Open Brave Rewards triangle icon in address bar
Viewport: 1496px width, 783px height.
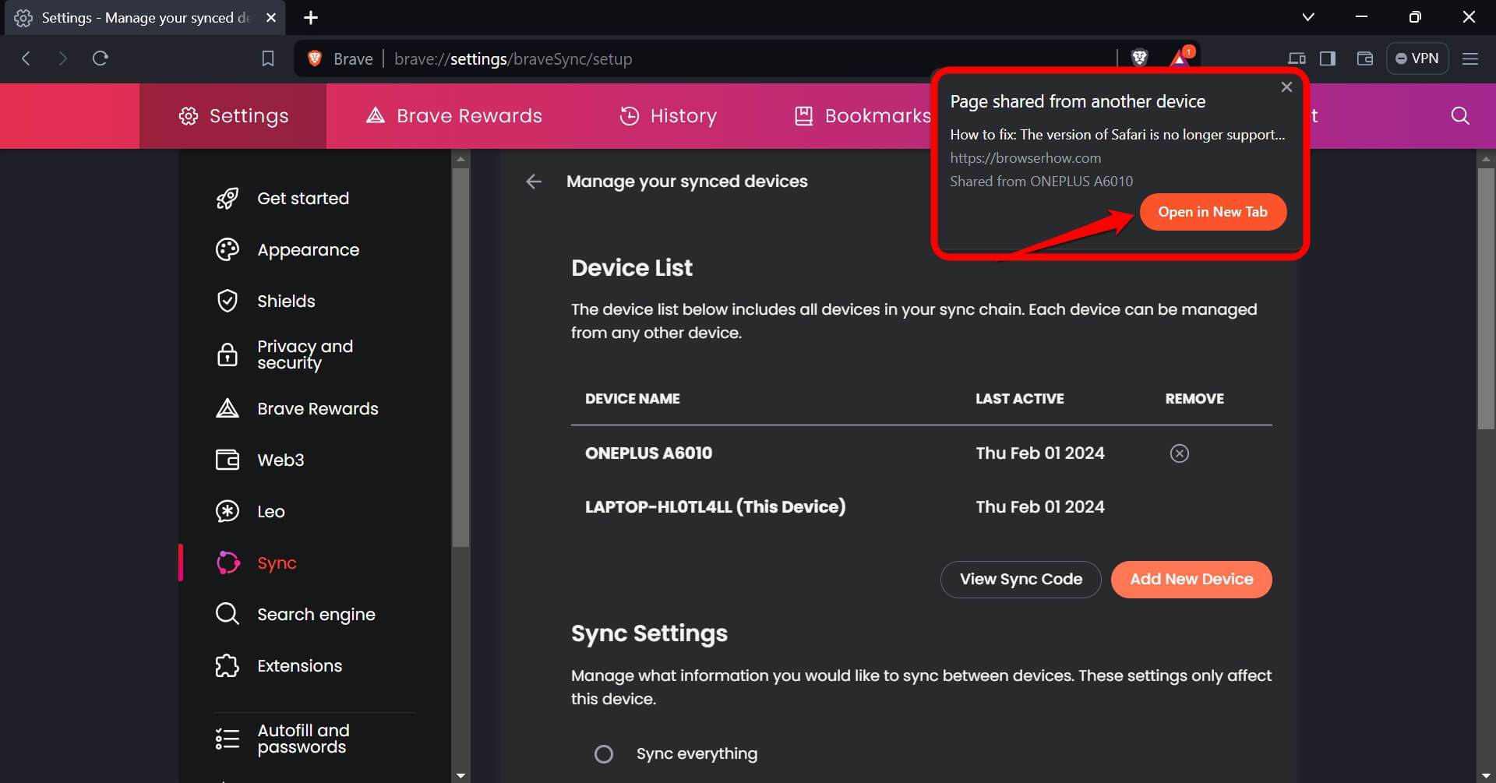click(1180, 58)
